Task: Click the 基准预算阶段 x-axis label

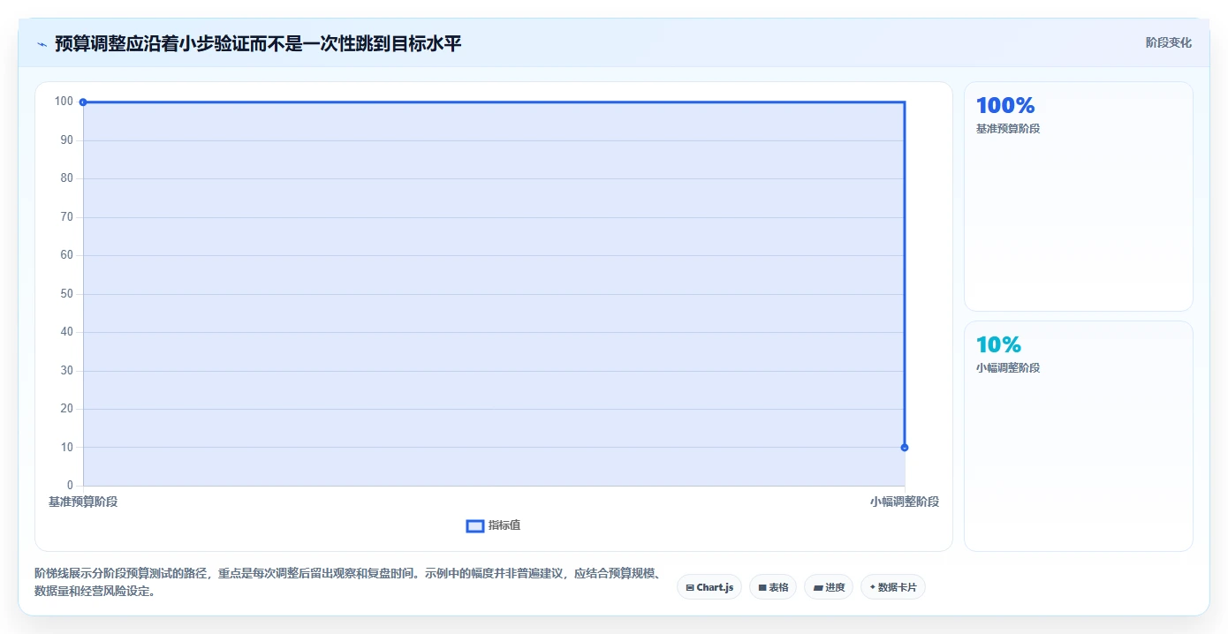Action: (x=83, y=502)
